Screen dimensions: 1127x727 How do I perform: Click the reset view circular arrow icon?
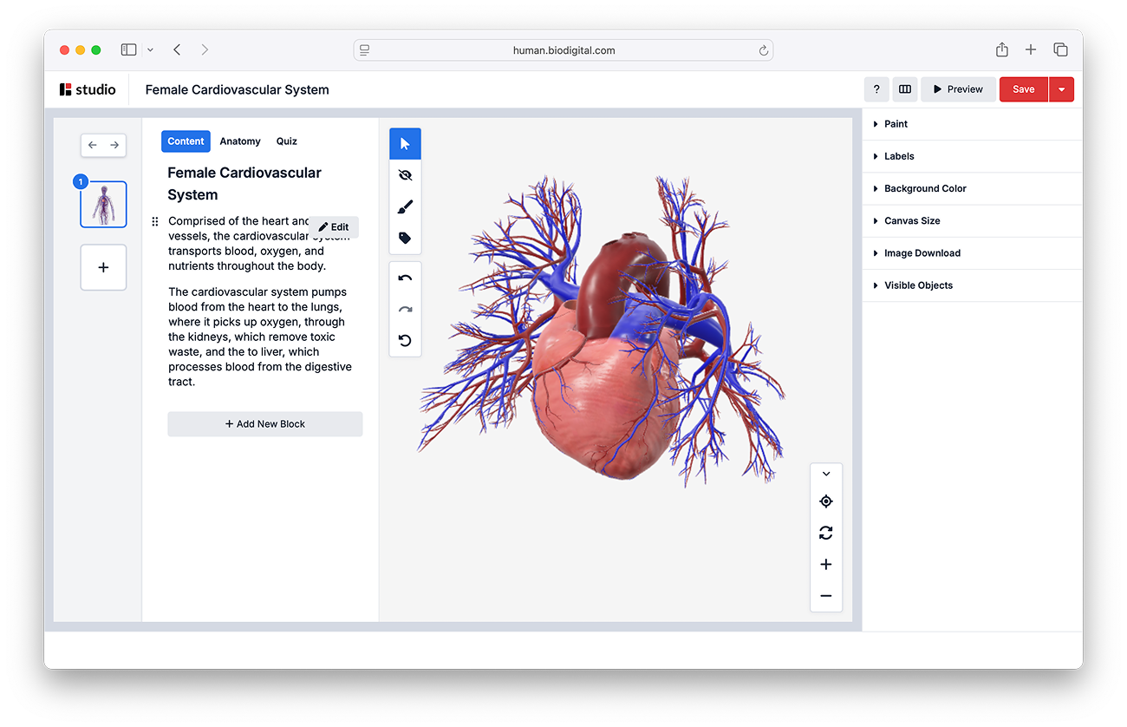[x=405, y=340]
